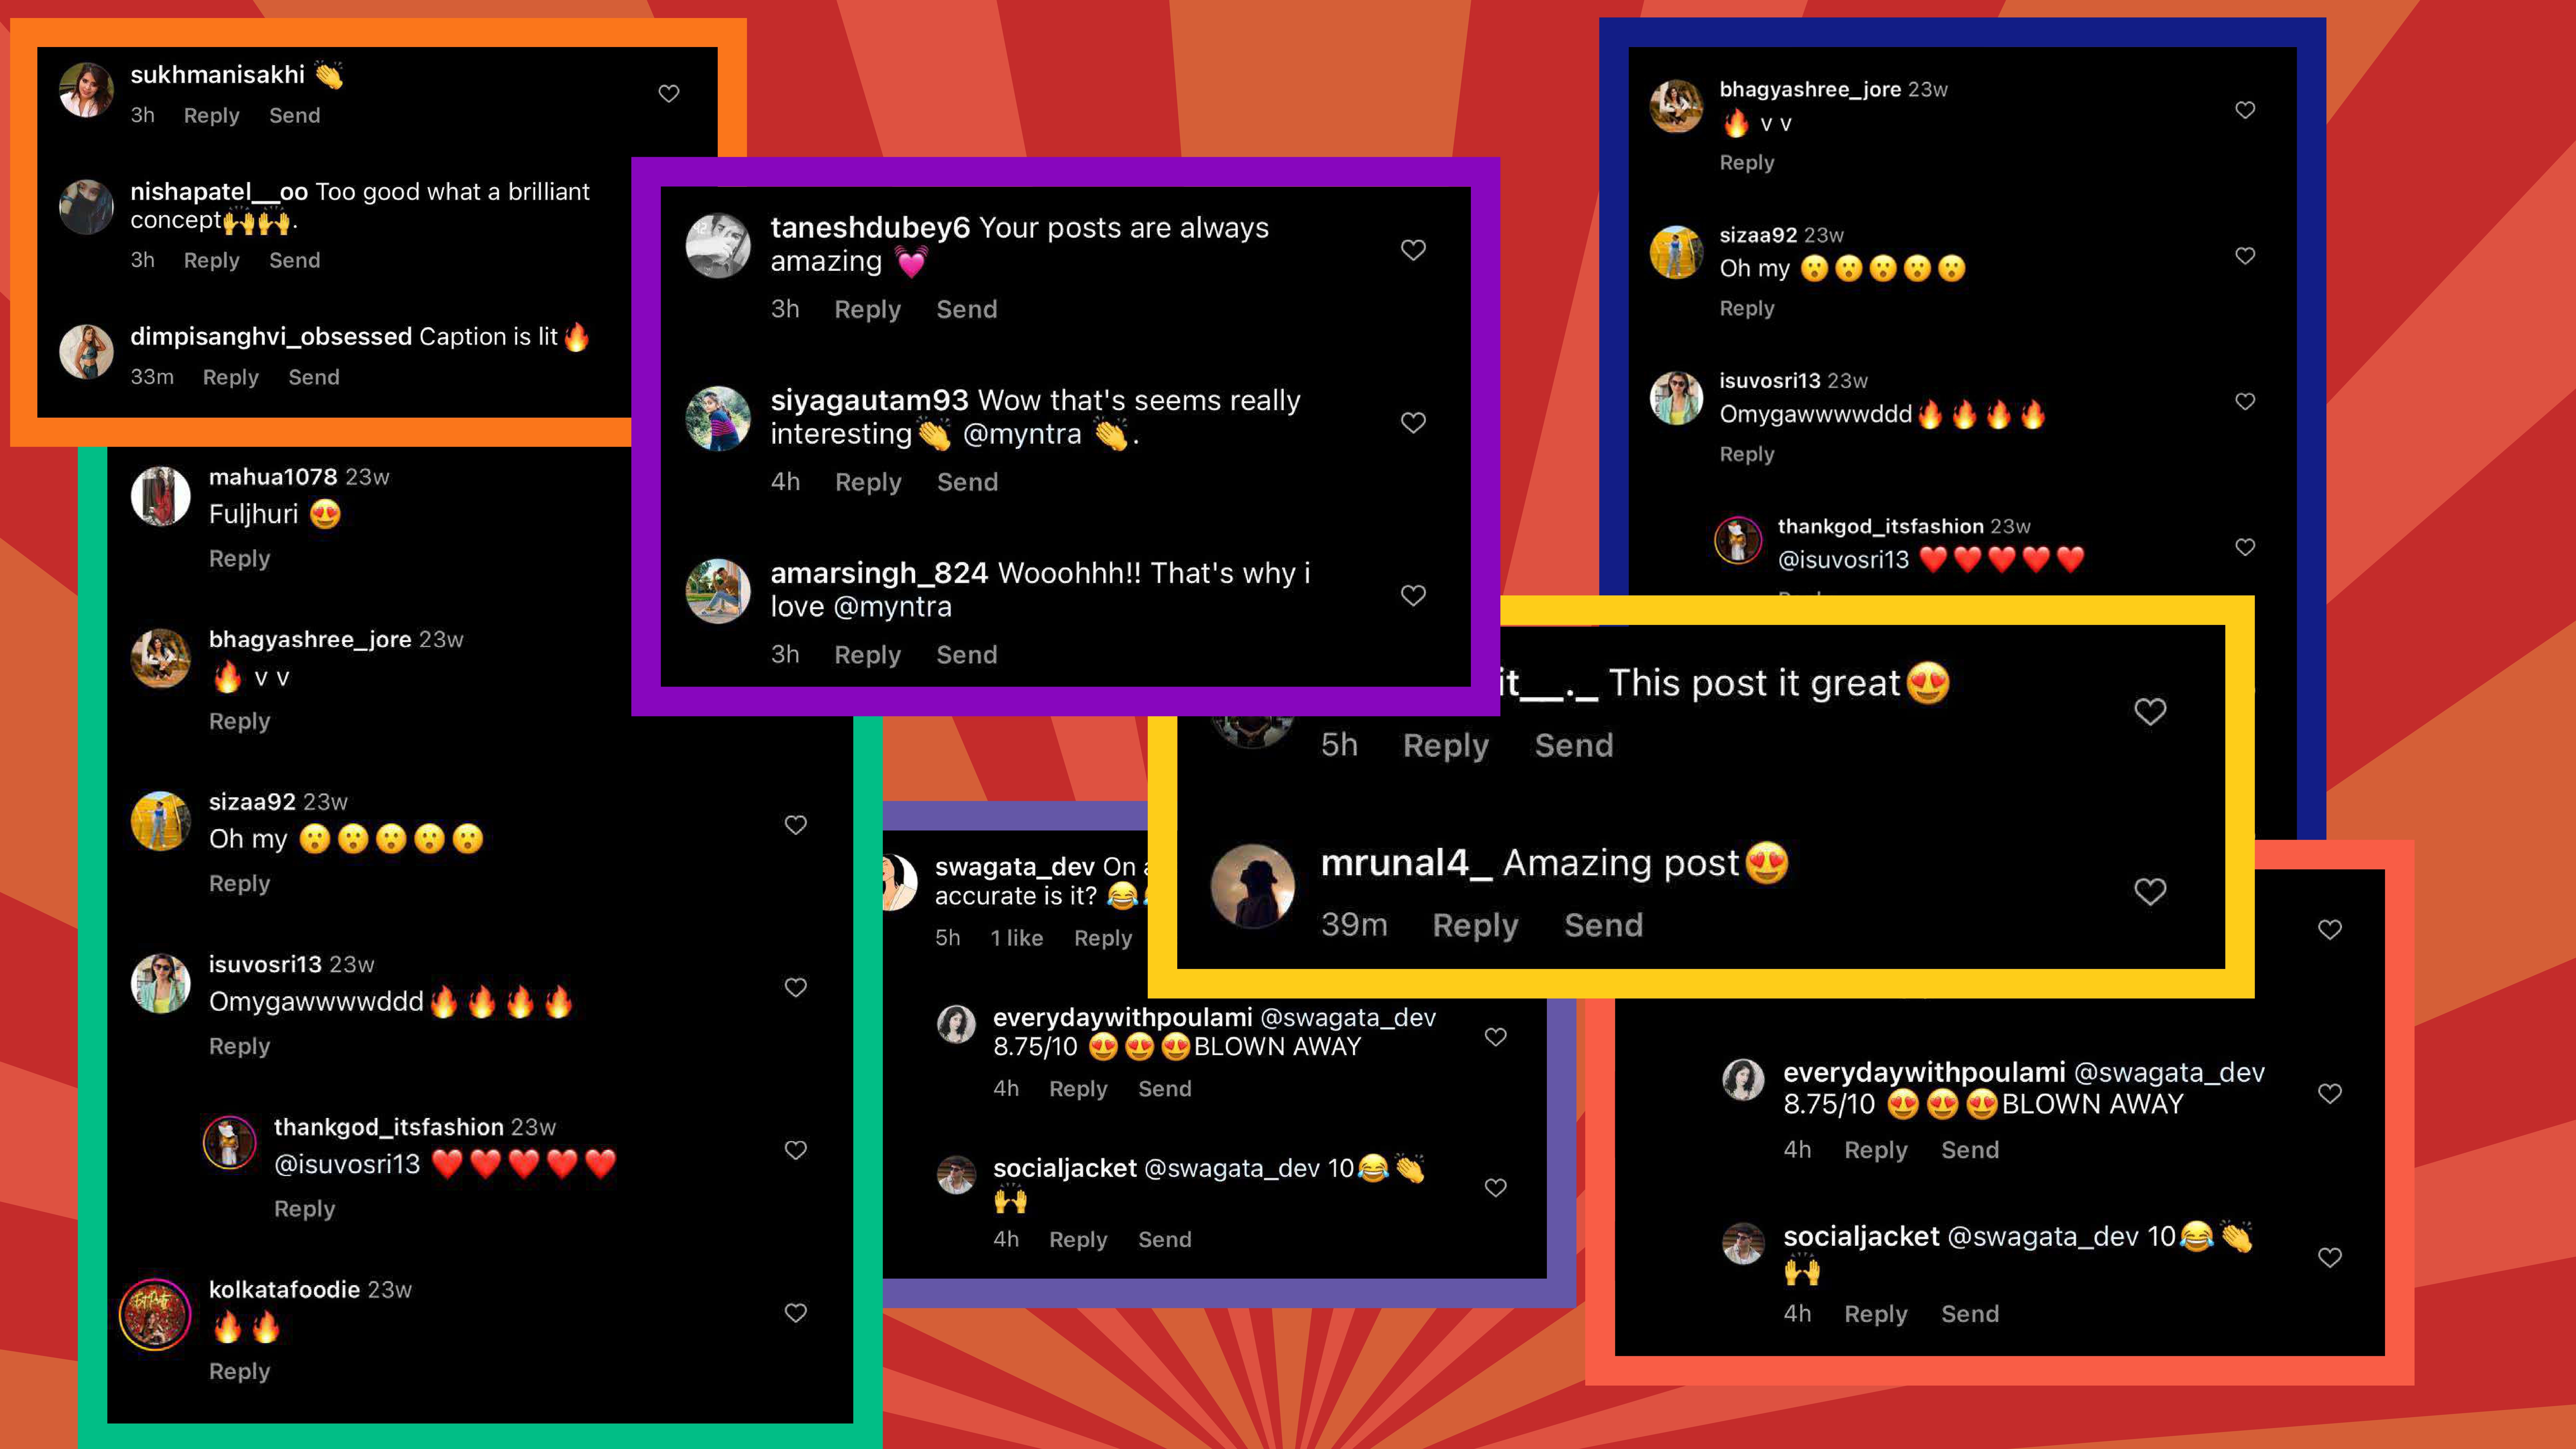2576x1449 pixels.
Task: Send the comment from mrunal4_
Action: tap(1603, 925)
